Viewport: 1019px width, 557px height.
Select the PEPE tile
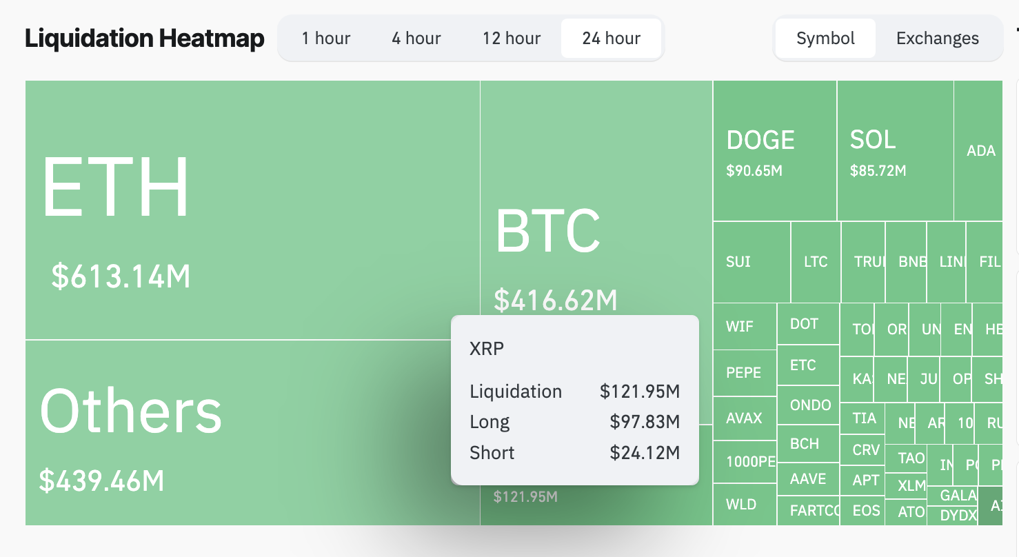coord(743,372)
